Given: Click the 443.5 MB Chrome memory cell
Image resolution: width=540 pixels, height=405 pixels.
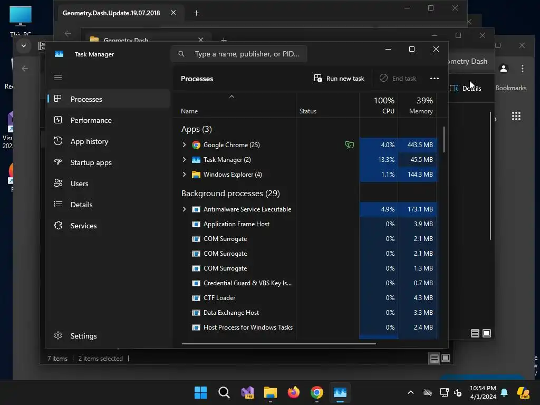Looking at the screenshot, I should [x=417, y=144].
